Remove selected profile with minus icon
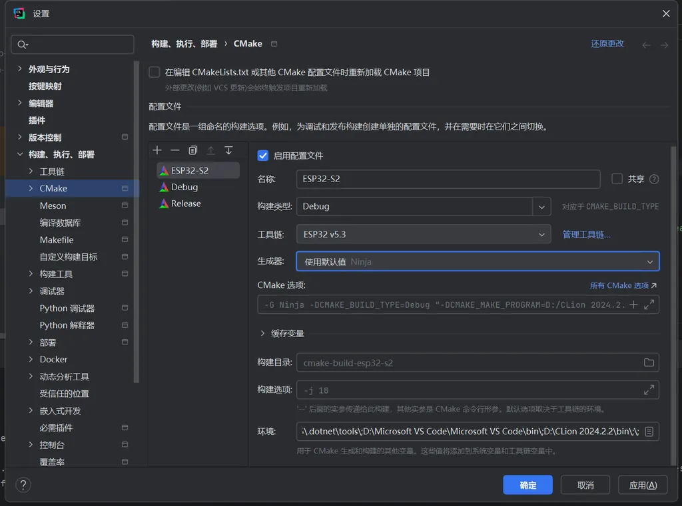Viewport: 682px width, 506px height. (175, 150)
